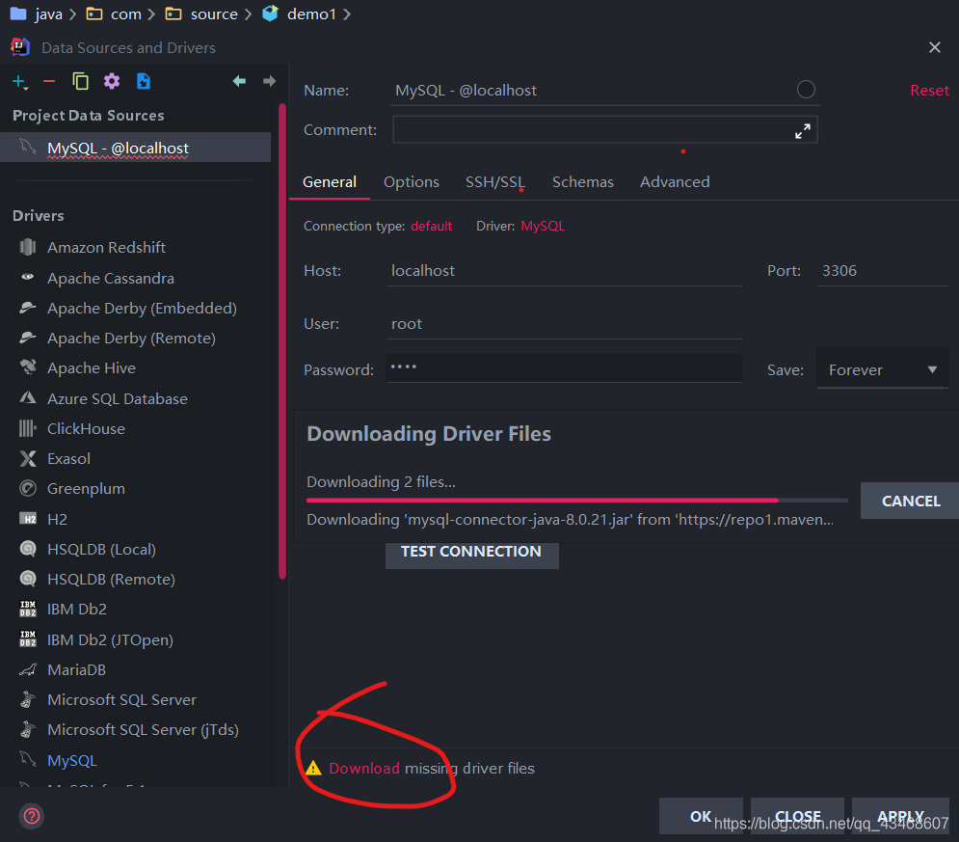Click the Download missing driver link

(x=364, y=768)
